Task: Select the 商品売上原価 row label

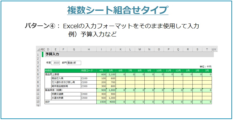Action: coord(71,75)
